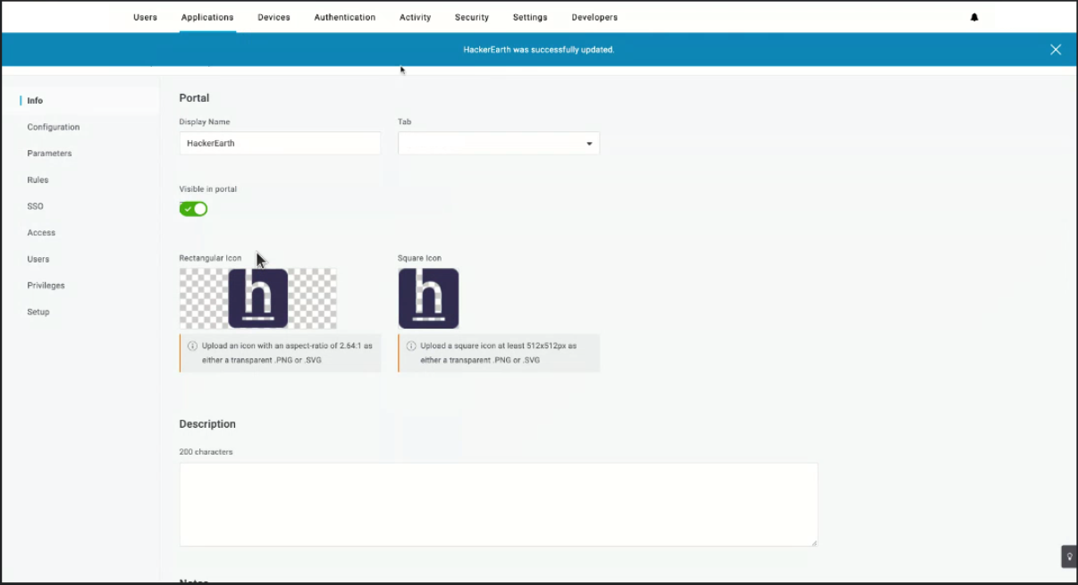The width and height of the screenshot is (1078, 585).
Task: Select the Info sidebar tab
Action: pyautogui.click(x=35, y=101)
